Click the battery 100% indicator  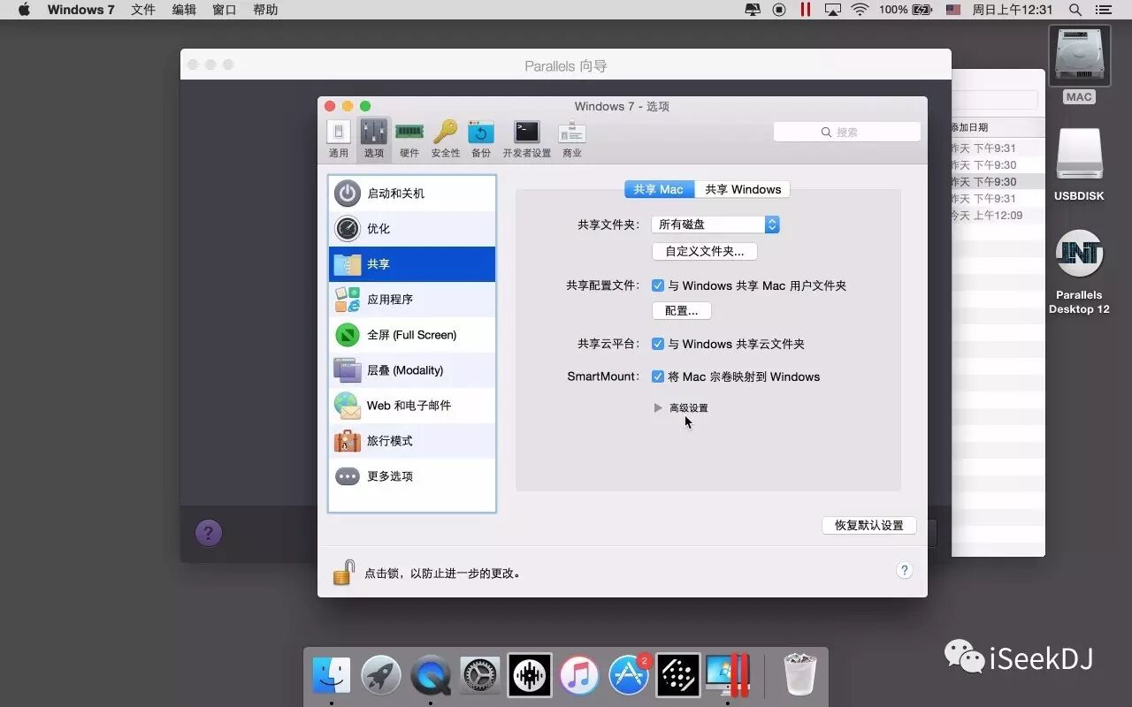pyautogui.click(x=906, y=10)
